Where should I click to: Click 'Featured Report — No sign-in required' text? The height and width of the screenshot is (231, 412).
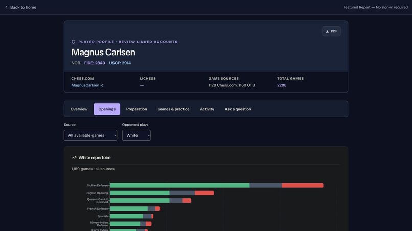click(x=376, y=7)
